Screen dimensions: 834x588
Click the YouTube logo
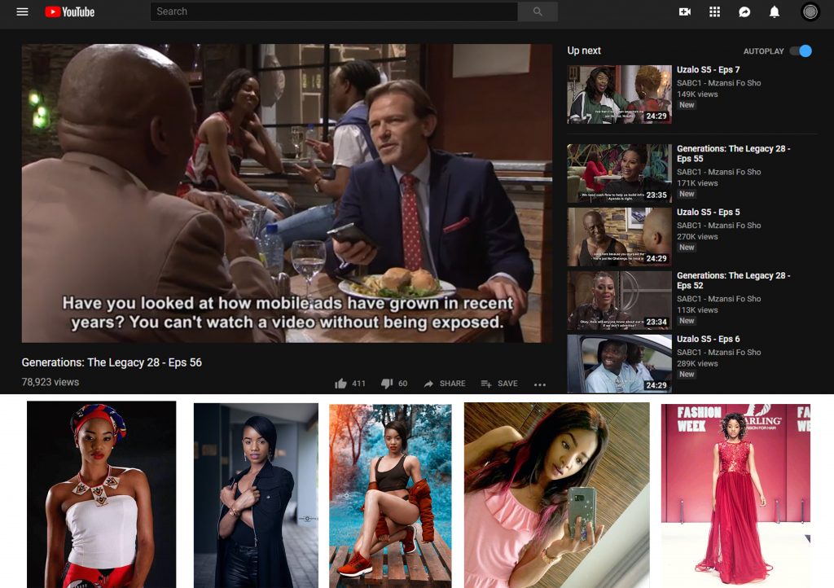(x=70, y=12)
